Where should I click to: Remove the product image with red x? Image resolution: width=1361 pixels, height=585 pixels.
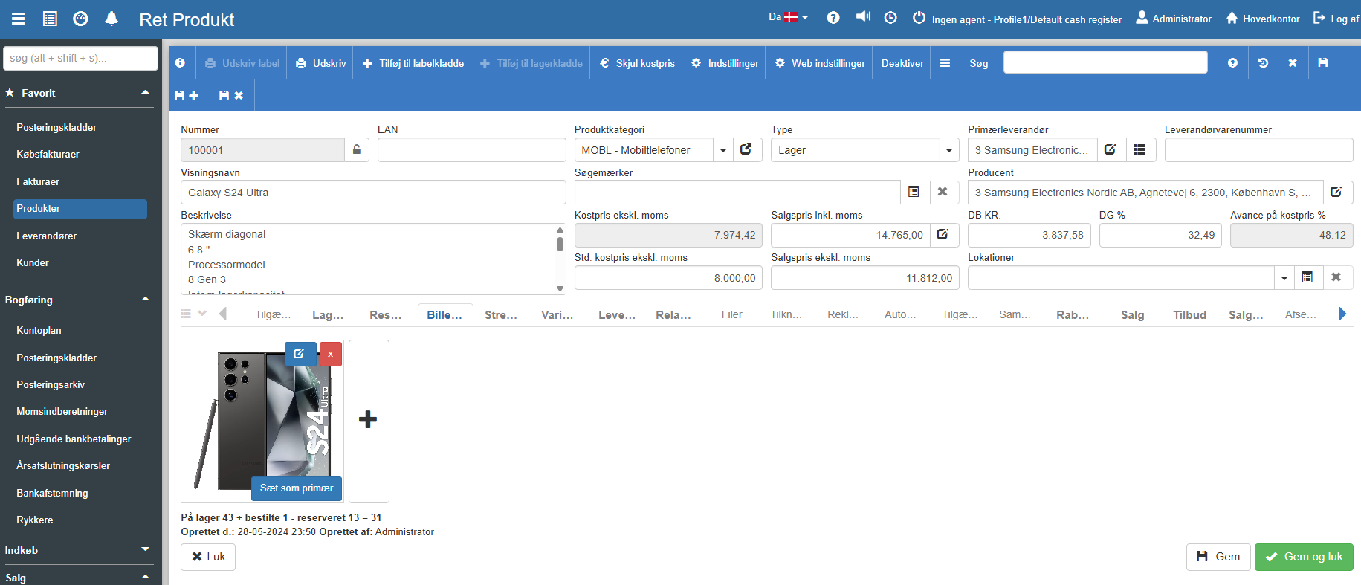pos(331,354)
